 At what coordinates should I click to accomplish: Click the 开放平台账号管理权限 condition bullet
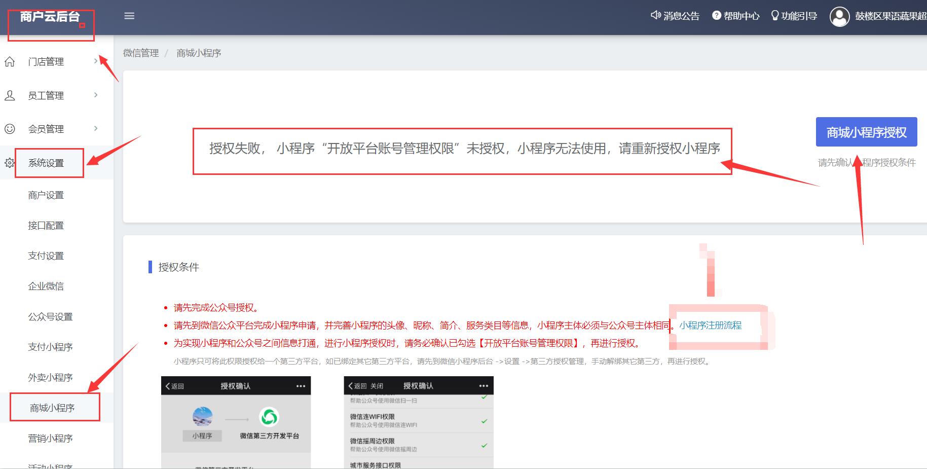point(409,343)
